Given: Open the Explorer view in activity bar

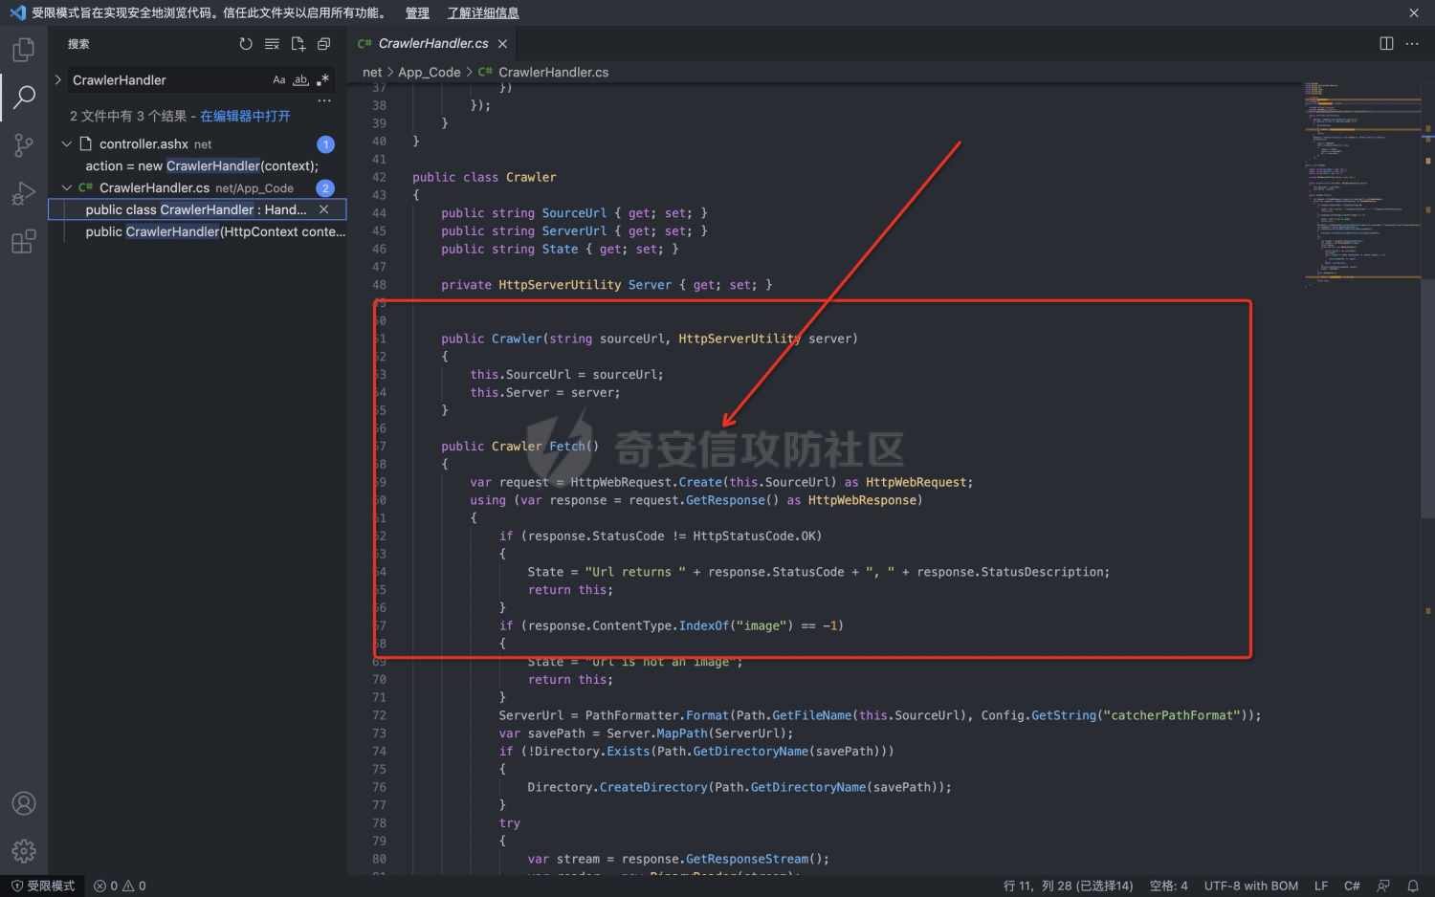Looking at the screenshot, I should [23, 49].
